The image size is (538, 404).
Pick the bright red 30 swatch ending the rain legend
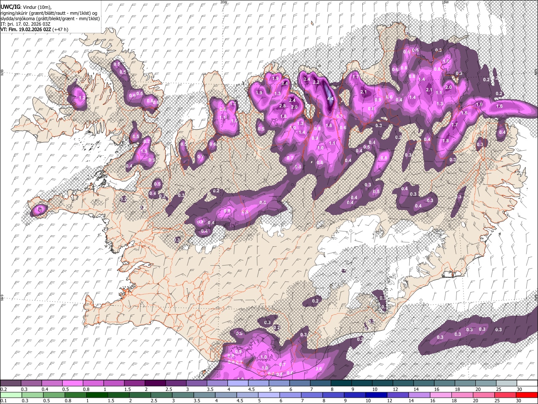(527, 395)
